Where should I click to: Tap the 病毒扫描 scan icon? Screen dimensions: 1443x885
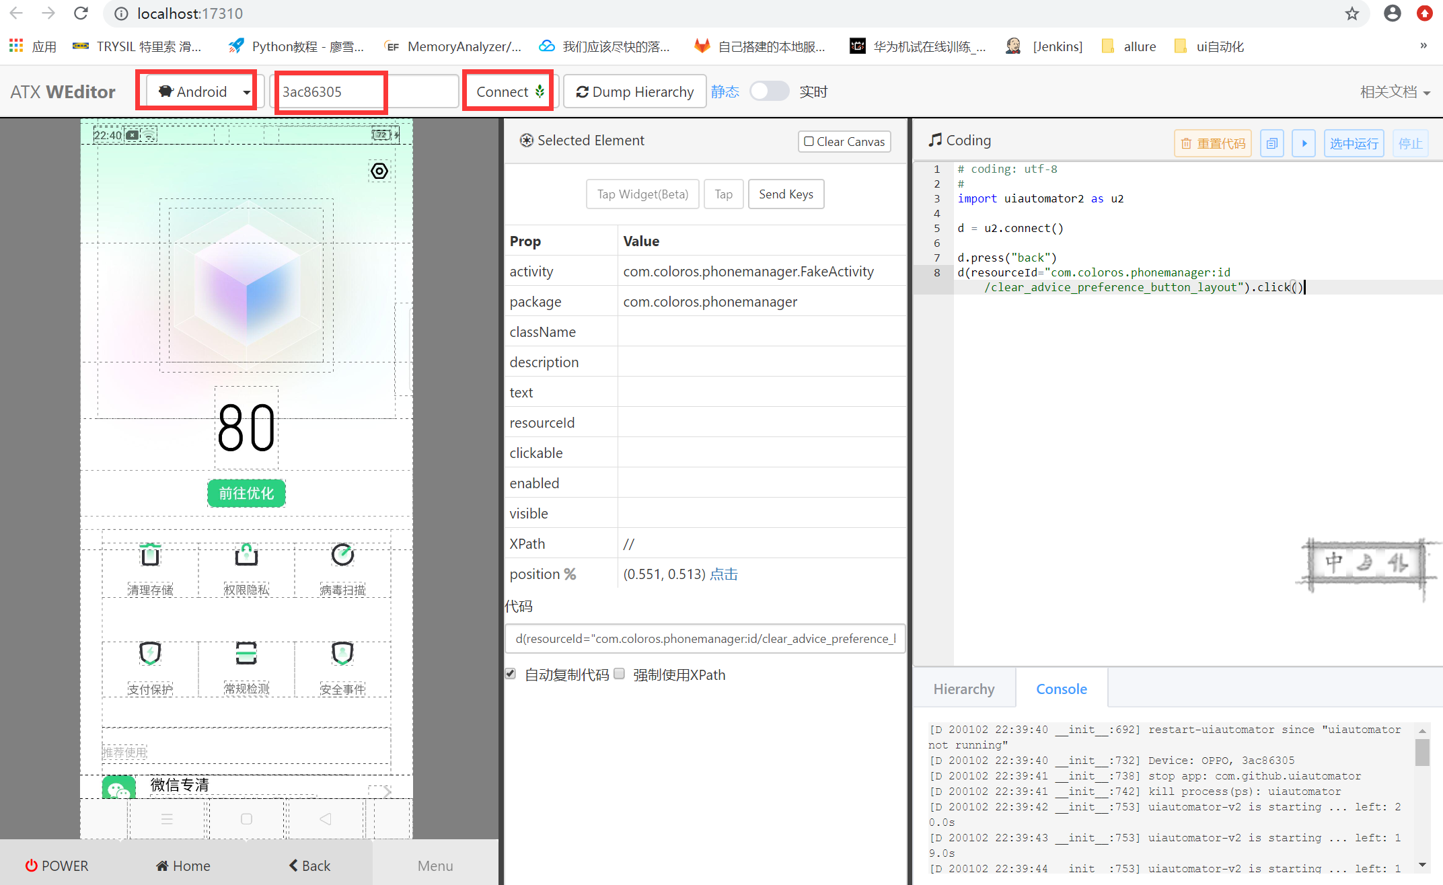point(342,555)
